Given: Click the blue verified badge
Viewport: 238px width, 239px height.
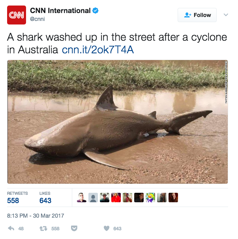Looking at the screenshot, I should [x=96, y=11].
